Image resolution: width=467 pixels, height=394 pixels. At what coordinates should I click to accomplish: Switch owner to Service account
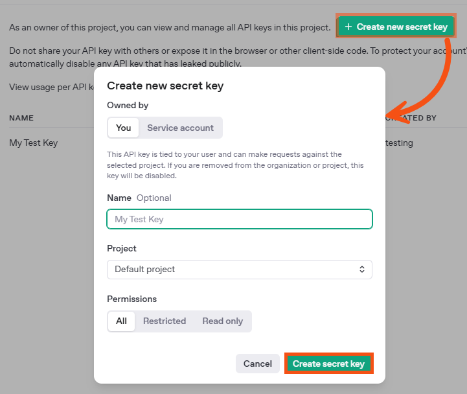(180, 128)
